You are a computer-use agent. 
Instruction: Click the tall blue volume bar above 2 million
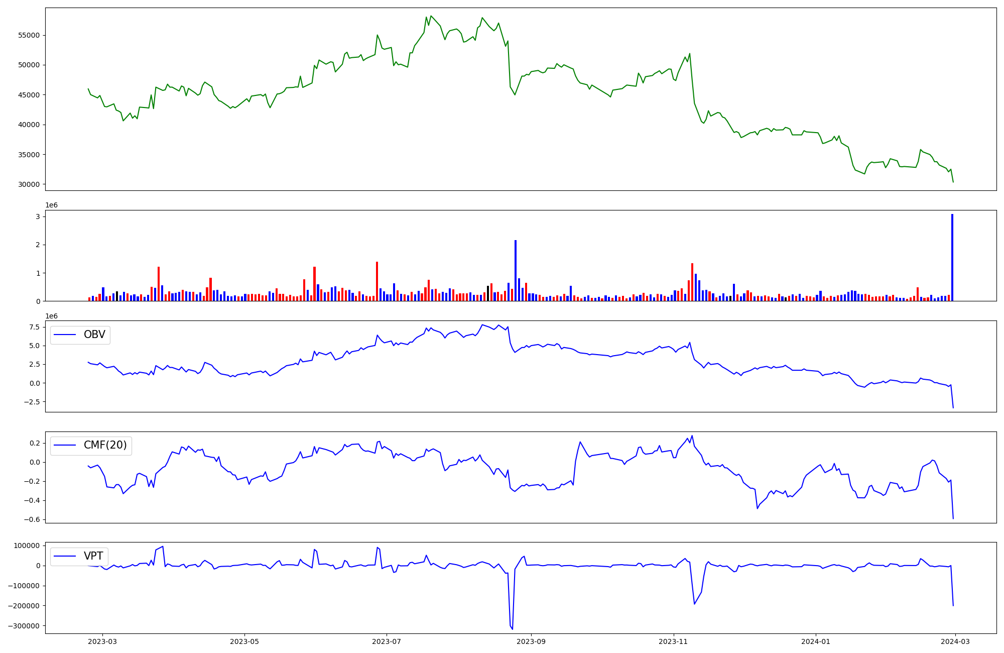(515, 271)
